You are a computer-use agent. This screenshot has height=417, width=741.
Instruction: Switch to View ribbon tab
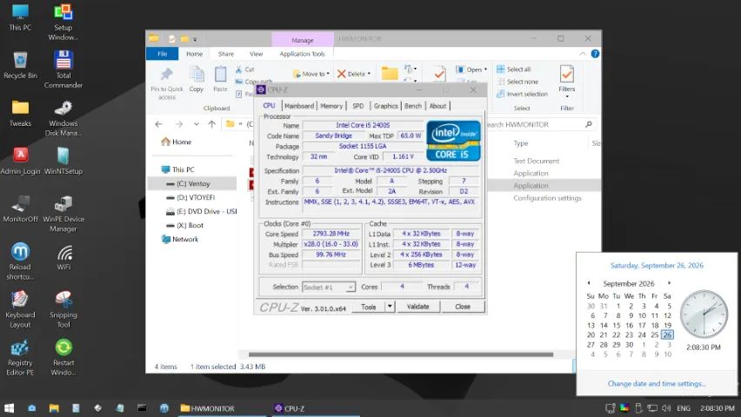coord(257,54)
